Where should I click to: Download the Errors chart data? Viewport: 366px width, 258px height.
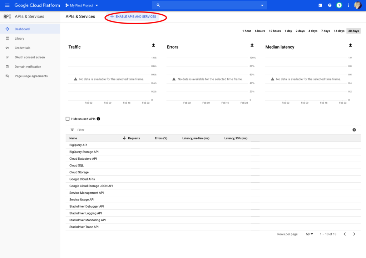(252, 45)
